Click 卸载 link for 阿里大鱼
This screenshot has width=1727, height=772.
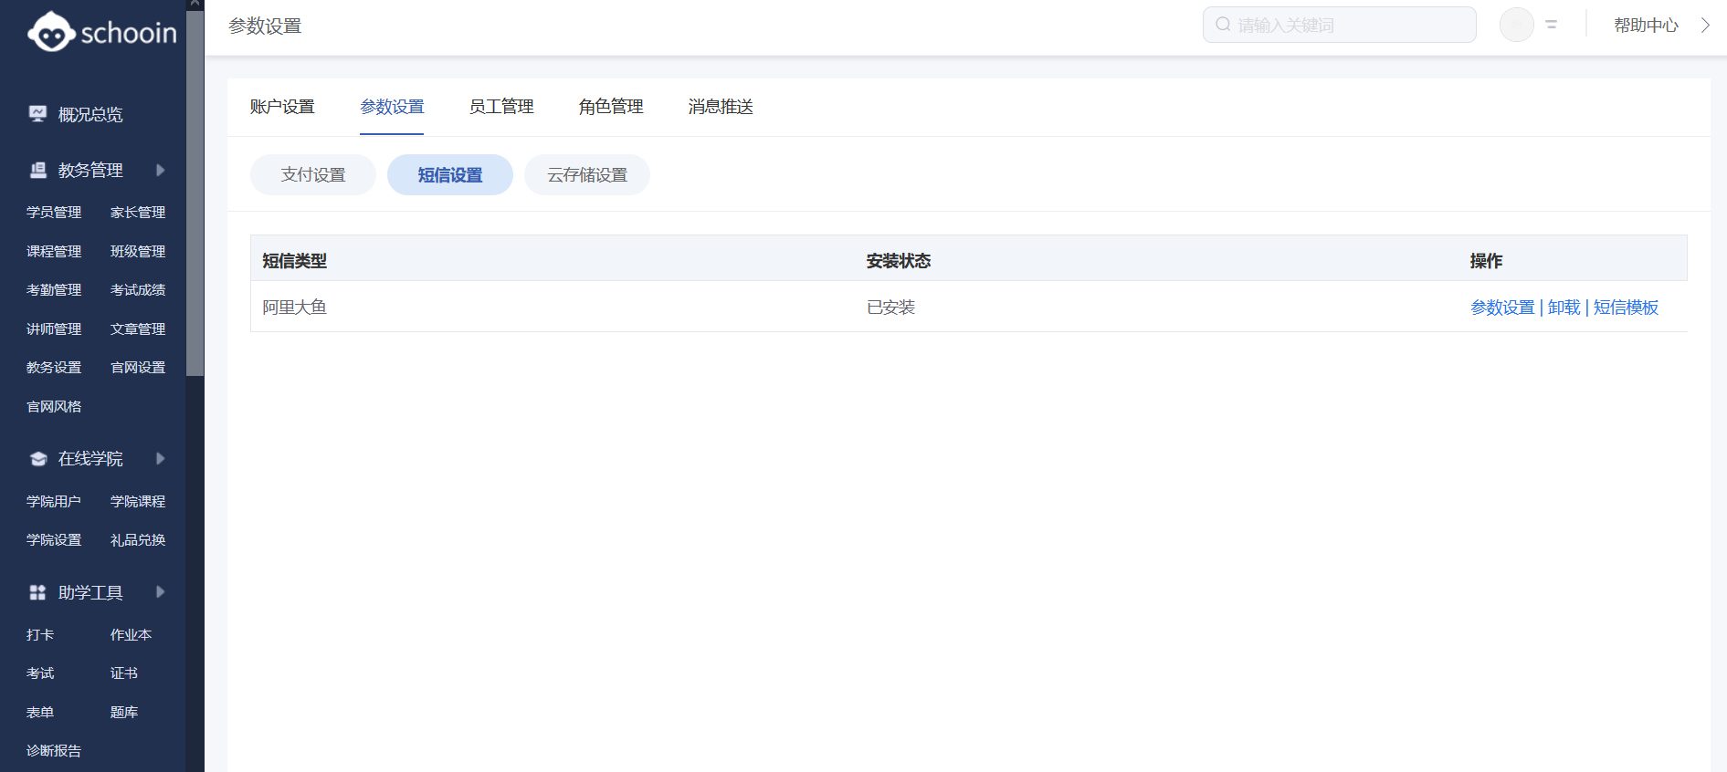point(1564,308)
